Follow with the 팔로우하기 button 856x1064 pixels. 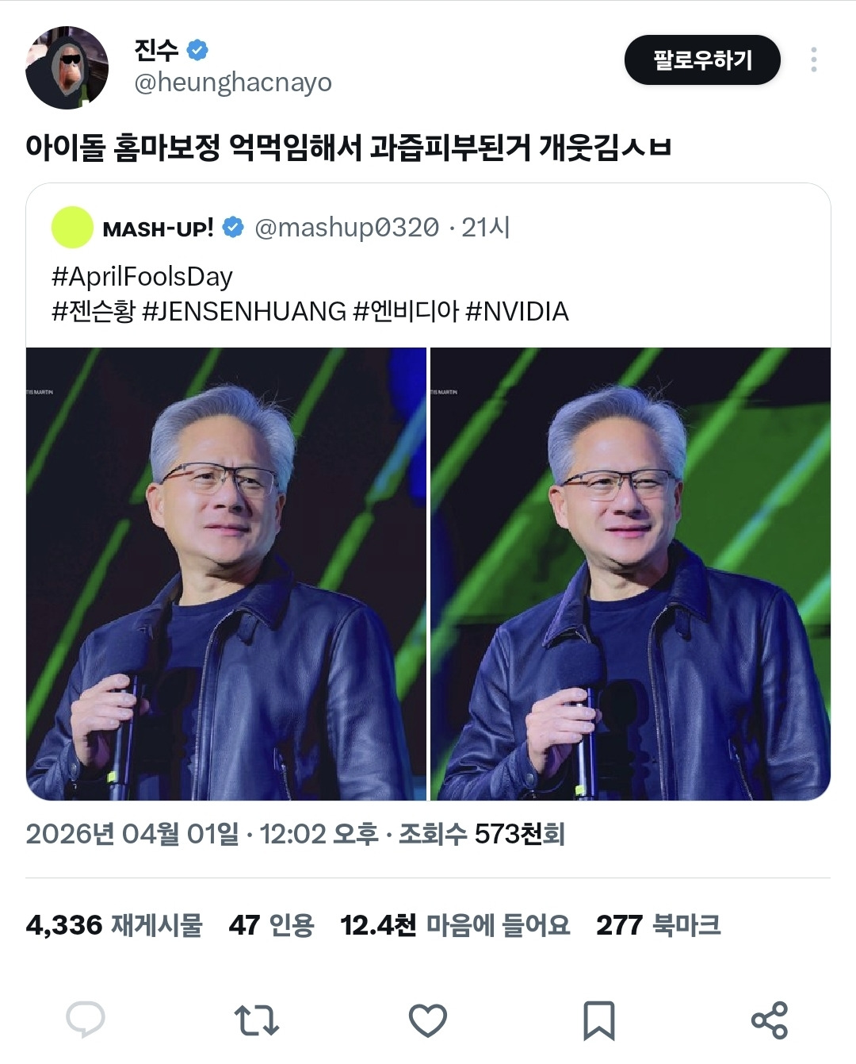(702, 60)
